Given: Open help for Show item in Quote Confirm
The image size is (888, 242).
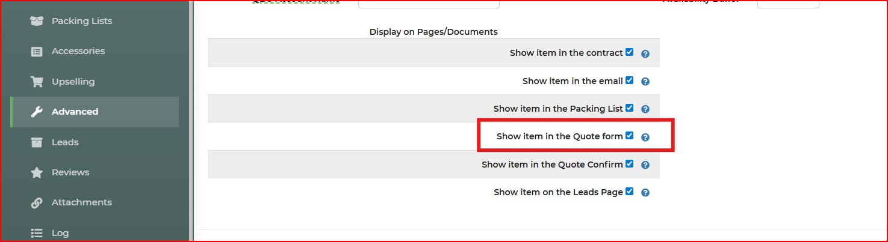Looking at the screenshot, I should [x=645, y=165].
